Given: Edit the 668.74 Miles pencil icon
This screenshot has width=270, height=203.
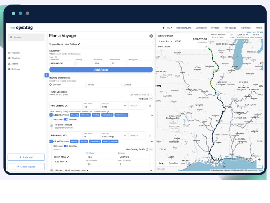Looking at the screenshot, I should point(68,157).
